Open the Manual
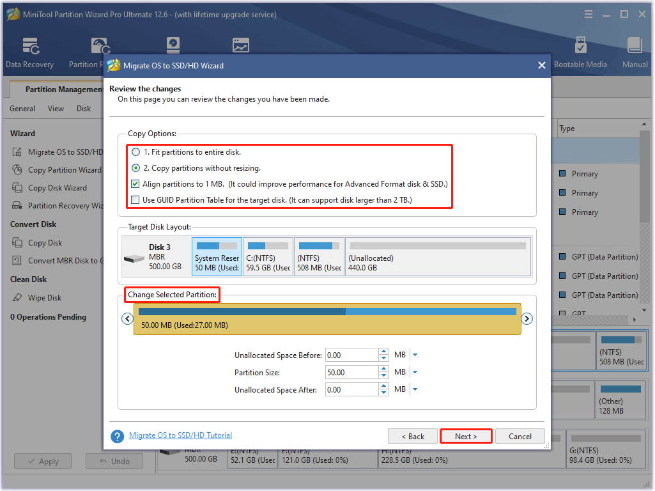Image resolution: width=655 pixels, height=491 pixels. click(x=635, y=52)
